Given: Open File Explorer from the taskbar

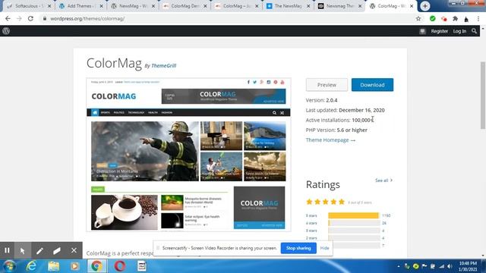Looking at the screenshot, I should pos(53,266).
